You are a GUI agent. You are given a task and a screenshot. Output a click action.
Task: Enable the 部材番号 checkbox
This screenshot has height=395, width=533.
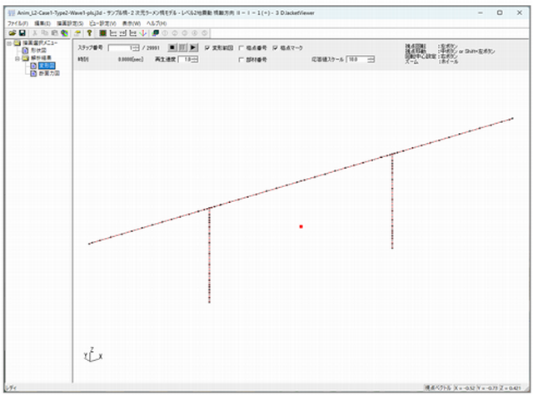tap(242, 60)
